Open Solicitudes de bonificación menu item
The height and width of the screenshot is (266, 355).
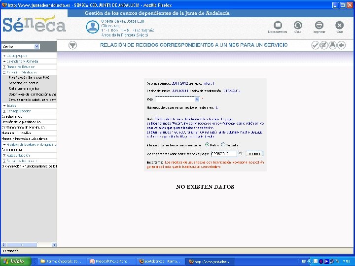click(33, 94)
